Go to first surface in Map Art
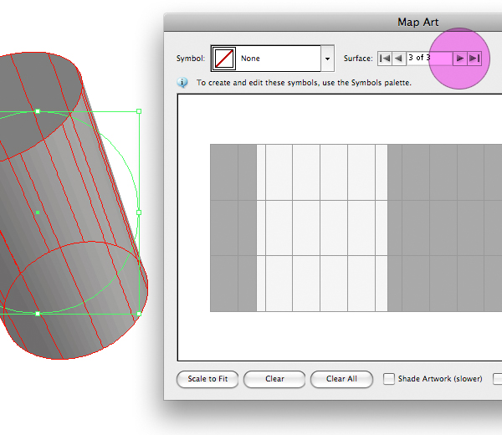 click(x=385, y=59)
